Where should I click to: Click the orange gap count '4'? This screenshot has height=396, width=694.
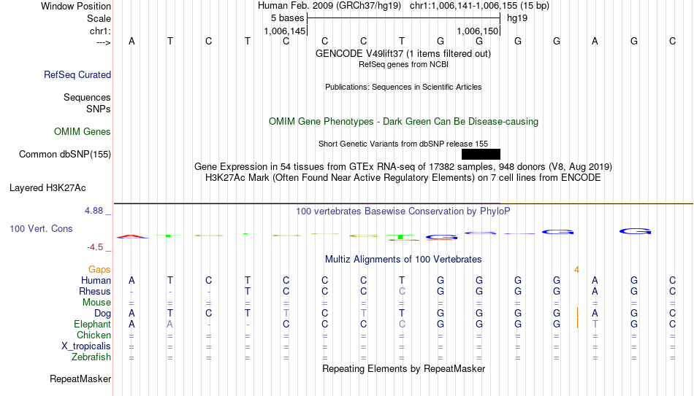coord(576,270)
